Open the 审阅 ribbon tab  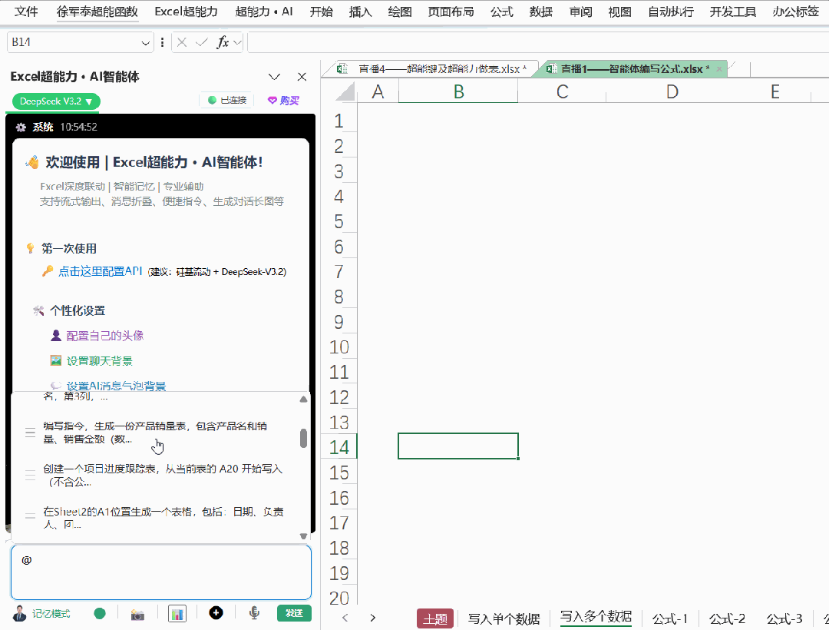point(580,12)
